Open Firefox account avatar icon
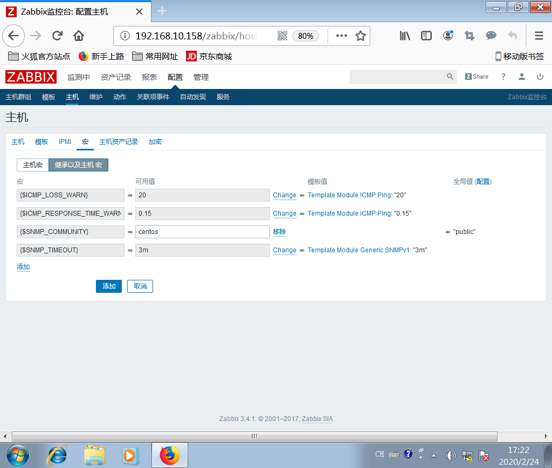 [x=448, y=35]
